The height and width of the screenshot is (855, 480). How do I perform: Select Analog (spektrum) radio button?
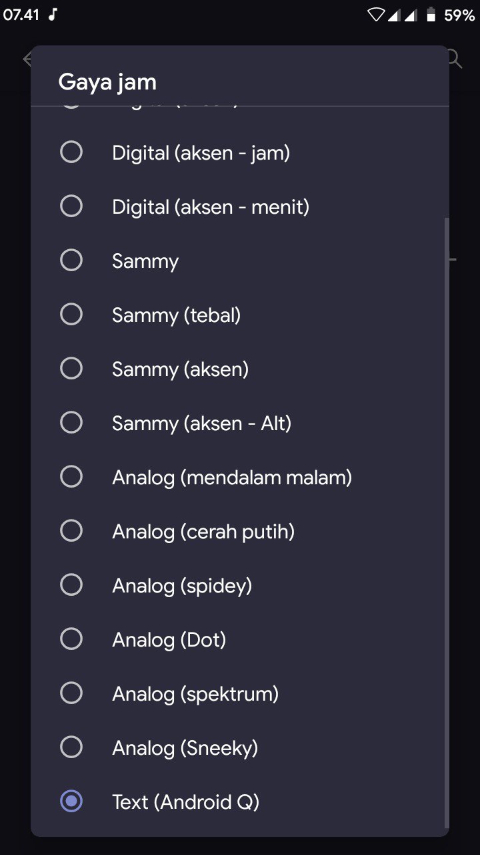coord(240,694)
